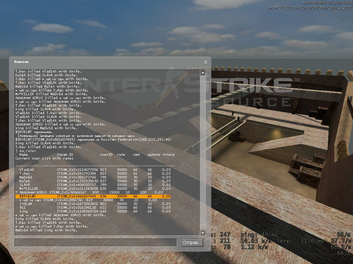Click the console resize grip corner
This screenshot has height=264, width=353.
point(208,248)
